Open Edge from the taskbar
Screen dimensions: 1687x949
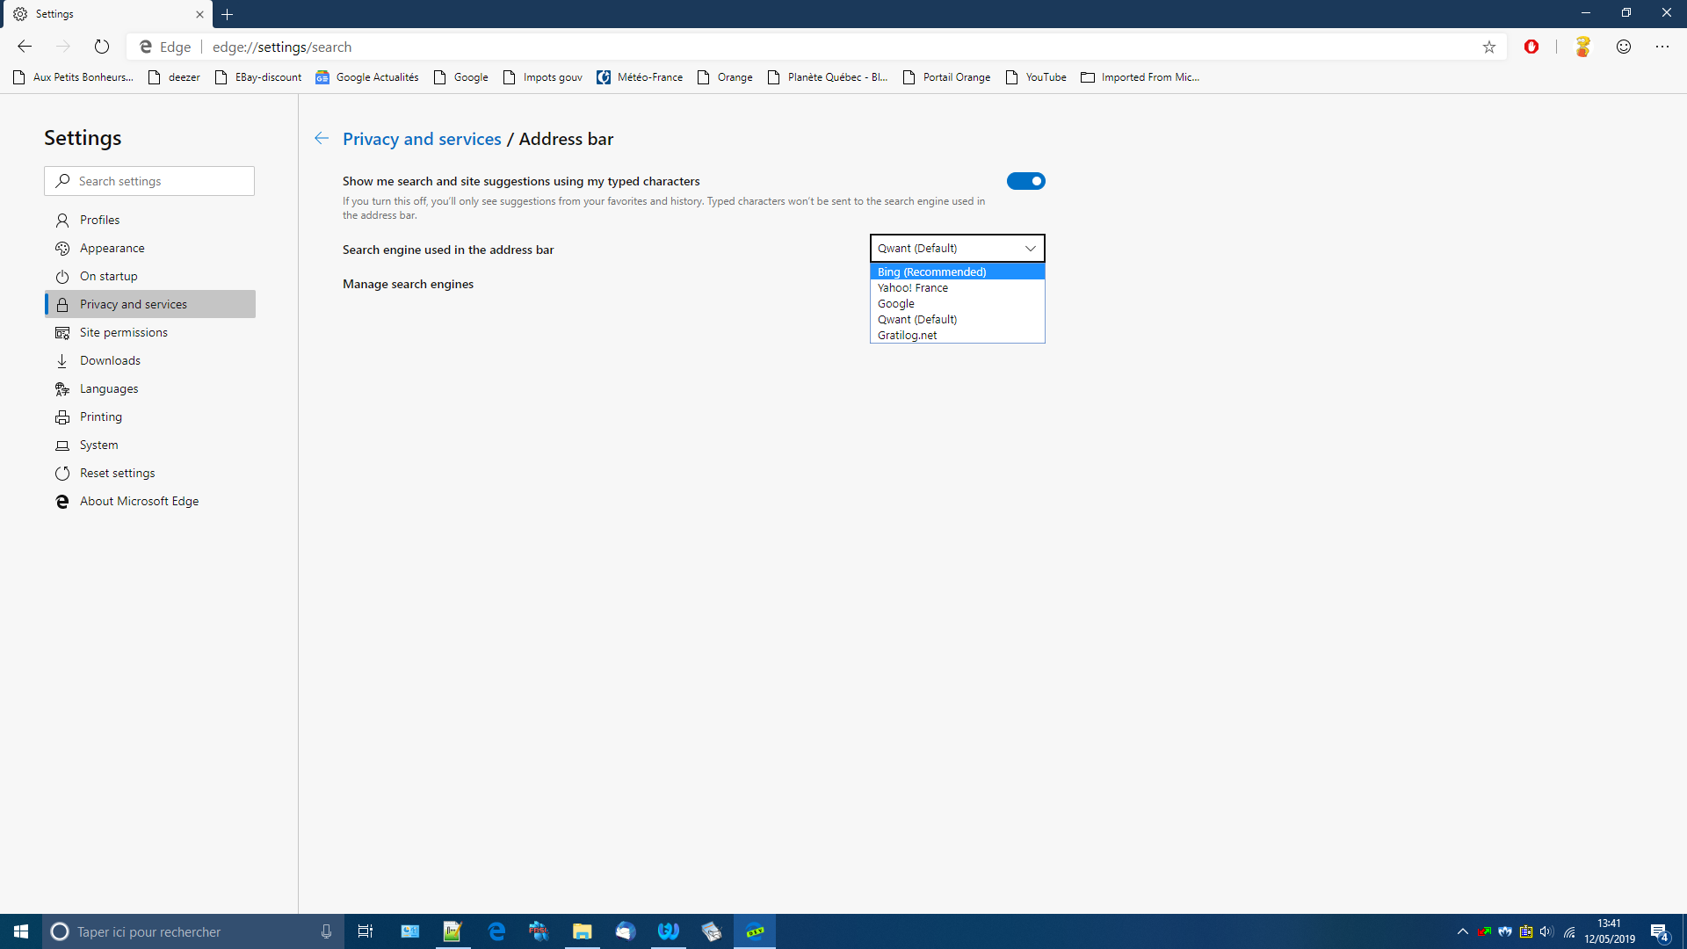[496, 931]
